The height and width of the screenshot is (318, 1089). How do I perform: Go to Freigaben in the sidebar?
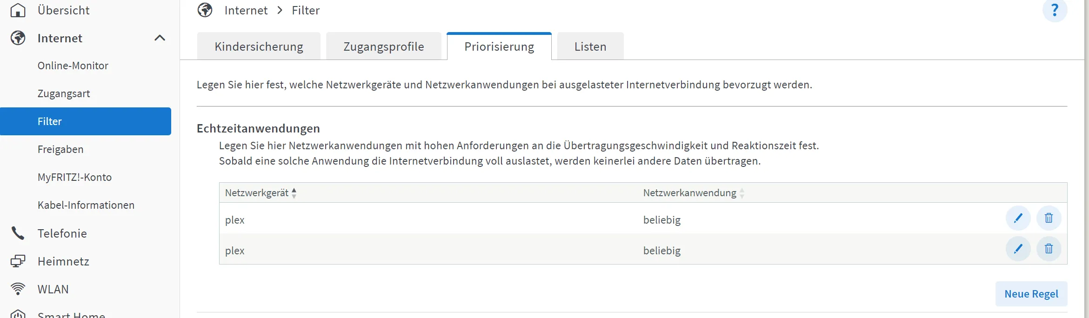pos(60,149)
